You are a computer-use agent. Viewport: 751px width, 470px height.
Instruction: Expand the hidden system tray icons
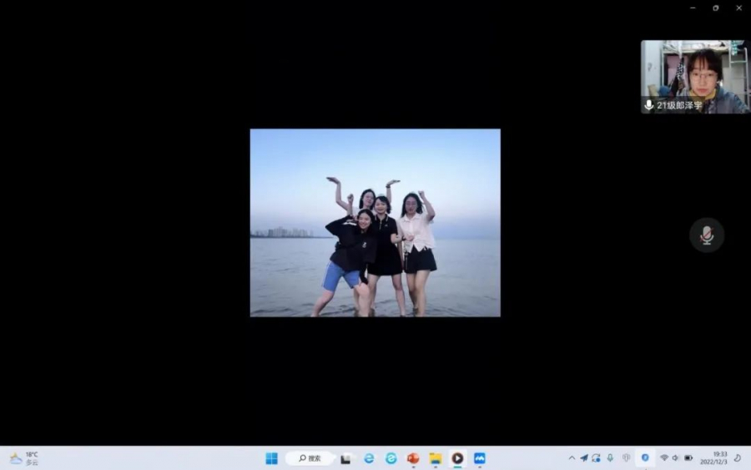tap(572, 458)
